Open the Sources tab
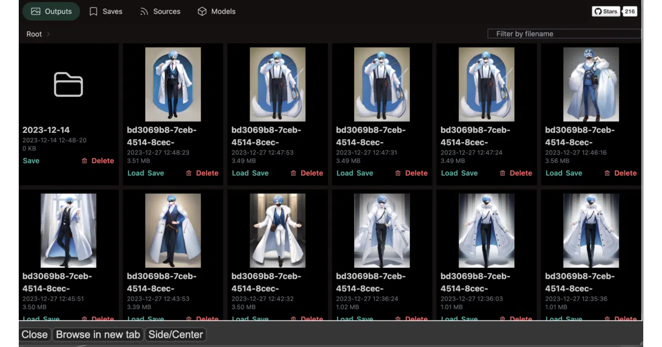 coord(160,11)
